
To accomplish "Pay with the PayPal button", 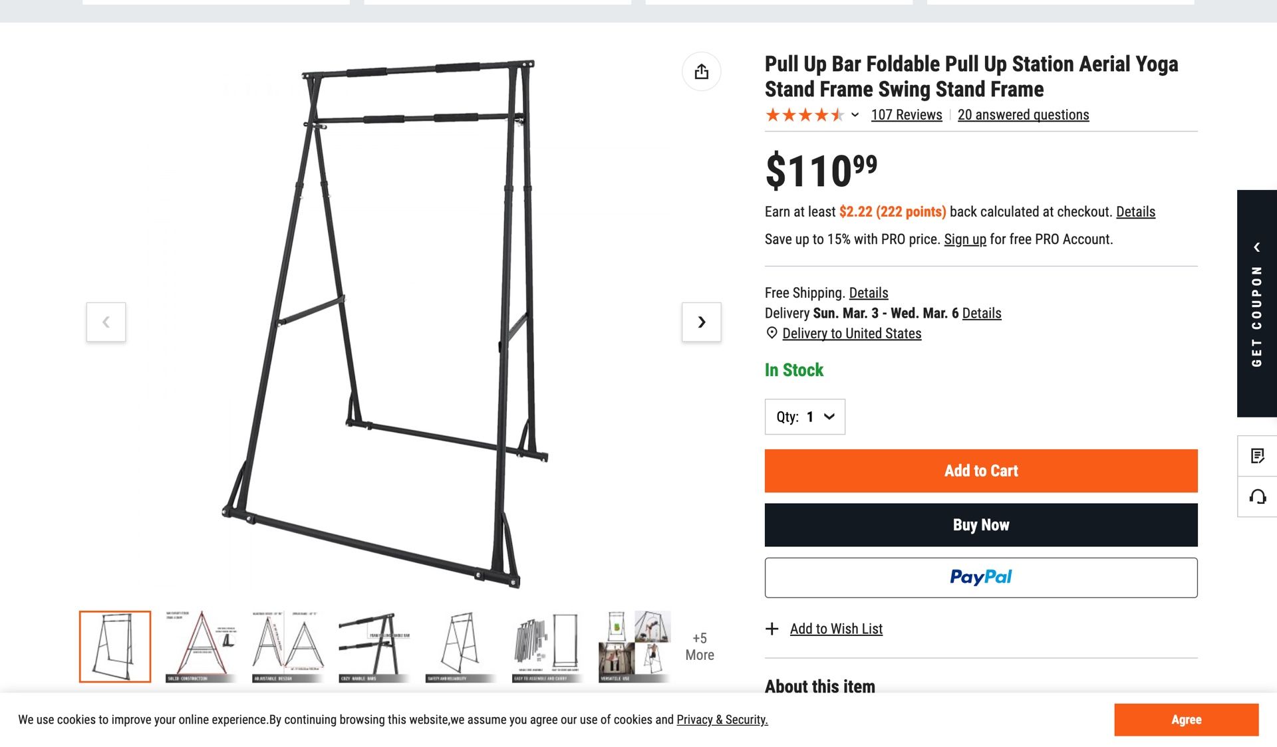I will 981,578.
